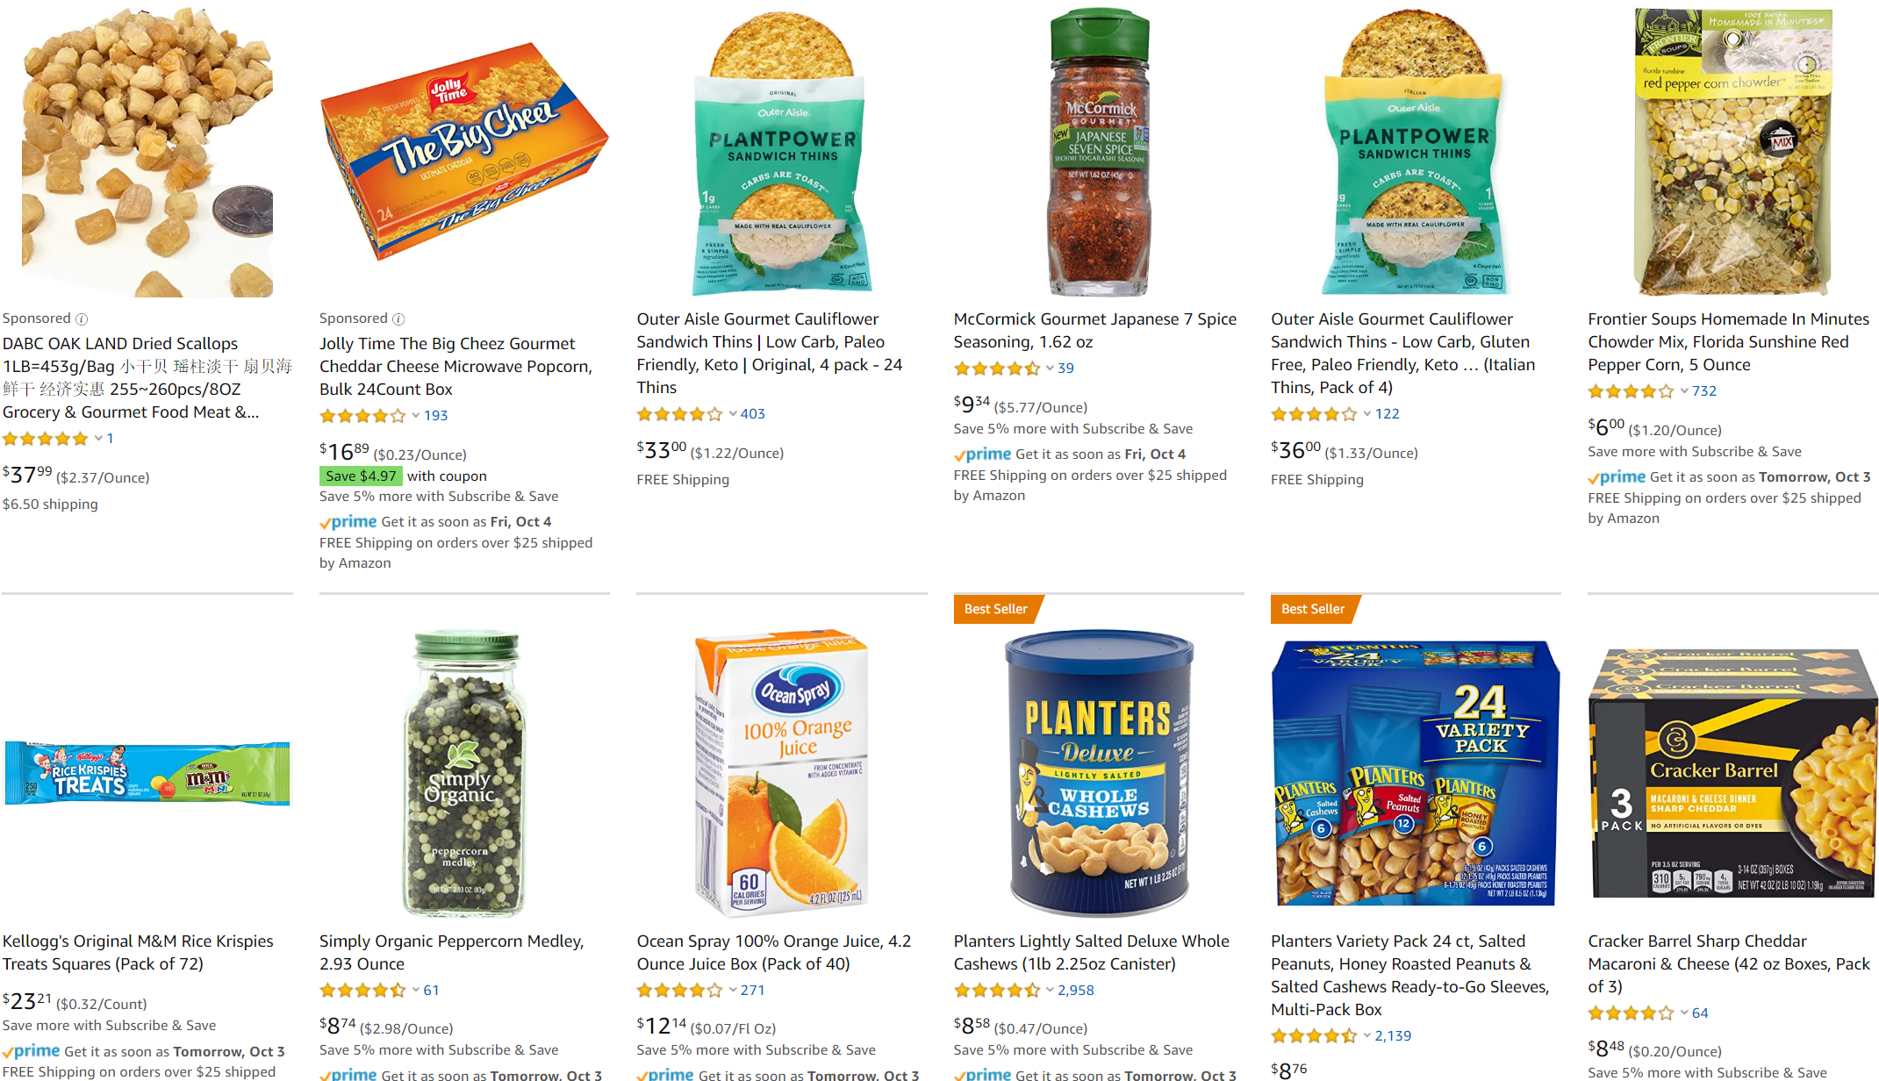
Task: Open the Outer Aisle Italian Sandwich Thins image
Action: 1415,151
